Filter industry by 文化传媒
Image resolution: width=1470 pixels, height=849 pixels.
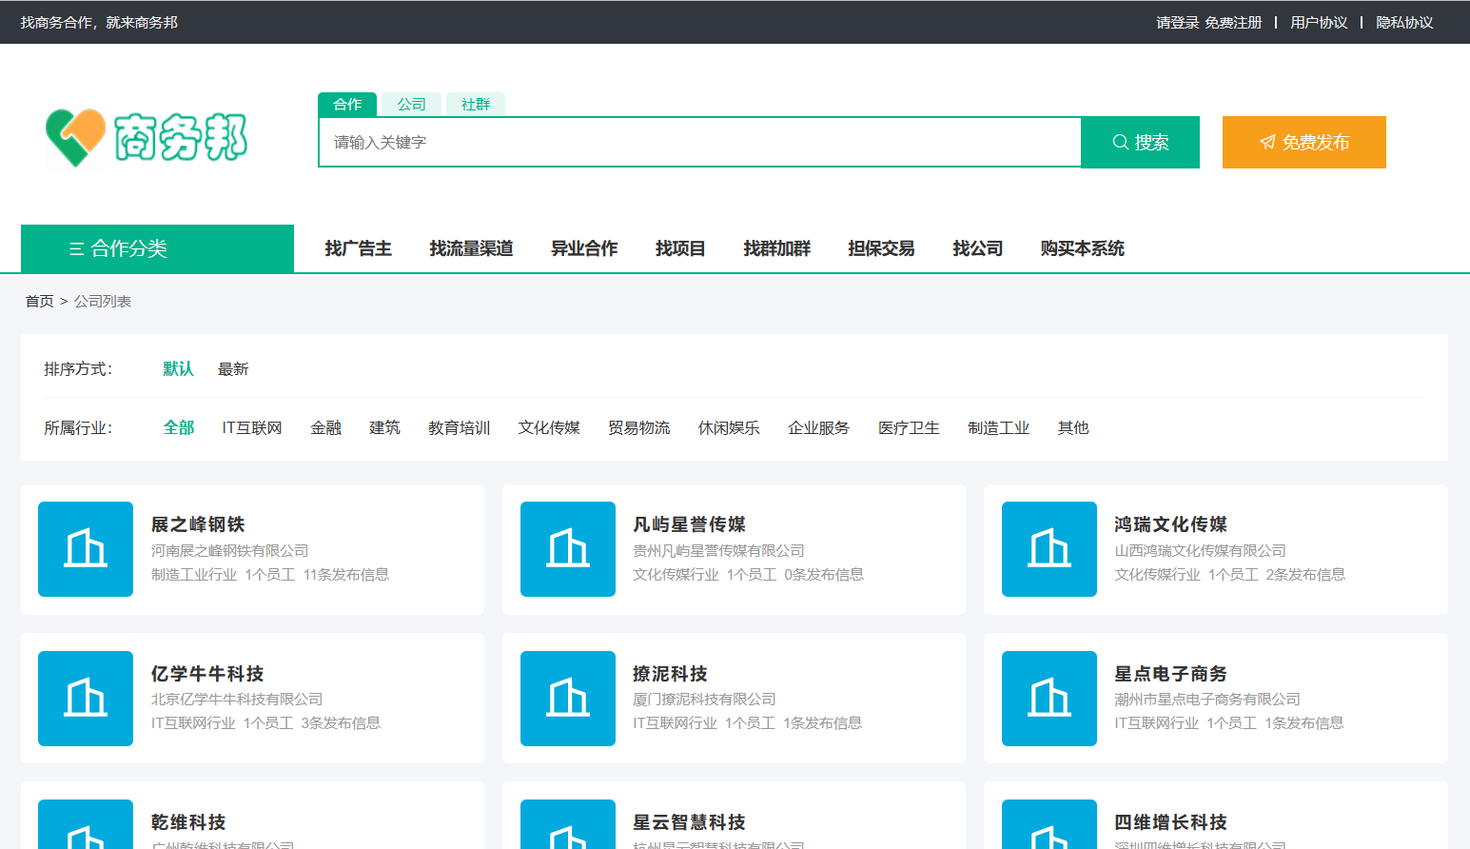[x=549, y=428]
